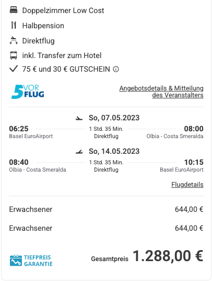Select the Gesamtpreis 1.288,00 € amount
This screenshot has height=281, width=212.
click(168, 256)
